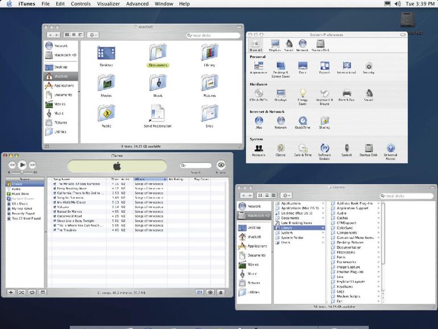Screen dimensions: 438x329
Task: Open the Action gear dropdown in shackett window
Action: [x=93, y=35]
